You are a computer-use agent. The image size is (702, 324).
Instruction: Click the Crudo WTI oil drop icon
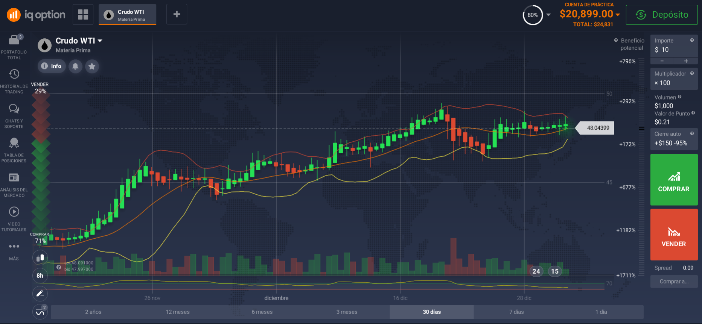[44, 45]
